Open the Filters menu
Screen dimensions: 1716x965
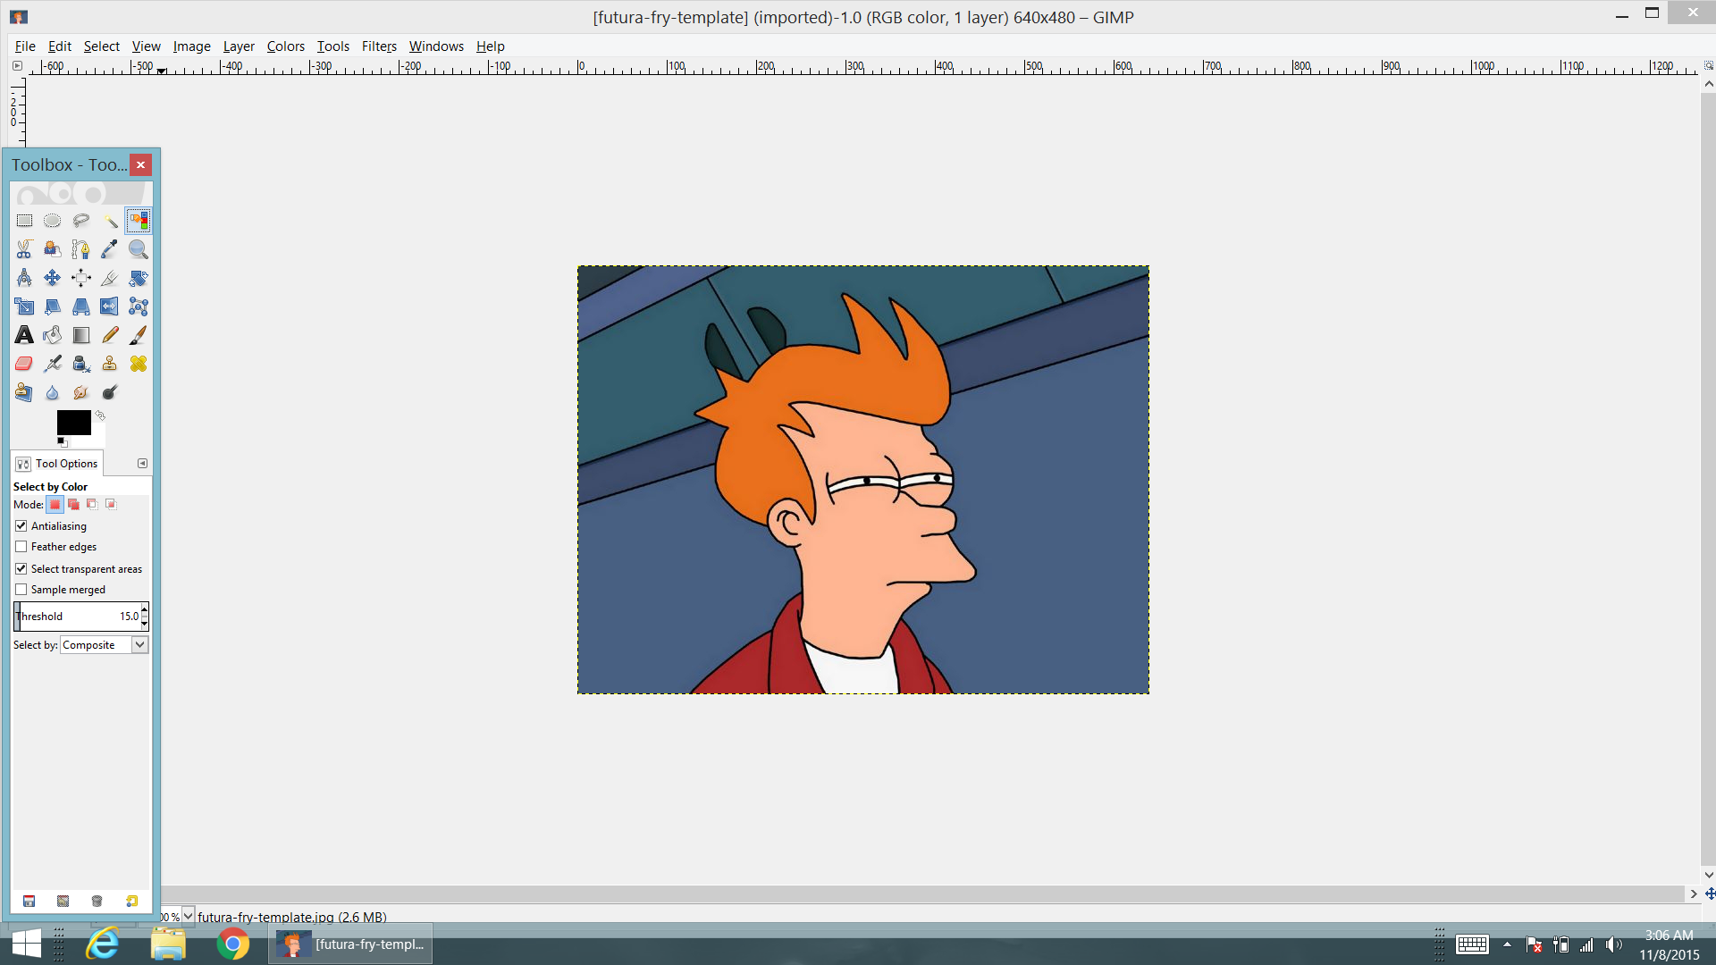coord(379,46)
